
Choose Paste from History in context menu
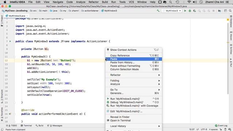click(134, 62)
